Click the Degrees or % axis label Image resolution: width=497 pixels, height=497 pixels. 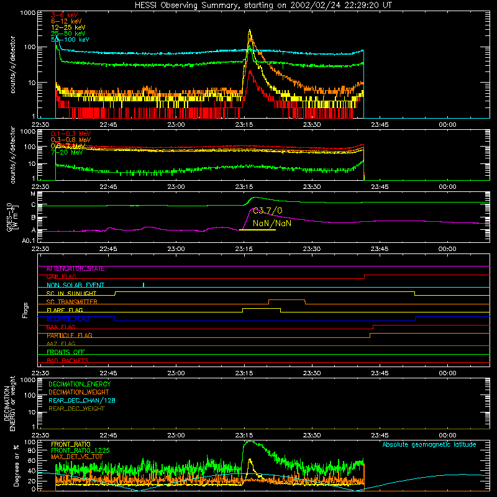16,465
